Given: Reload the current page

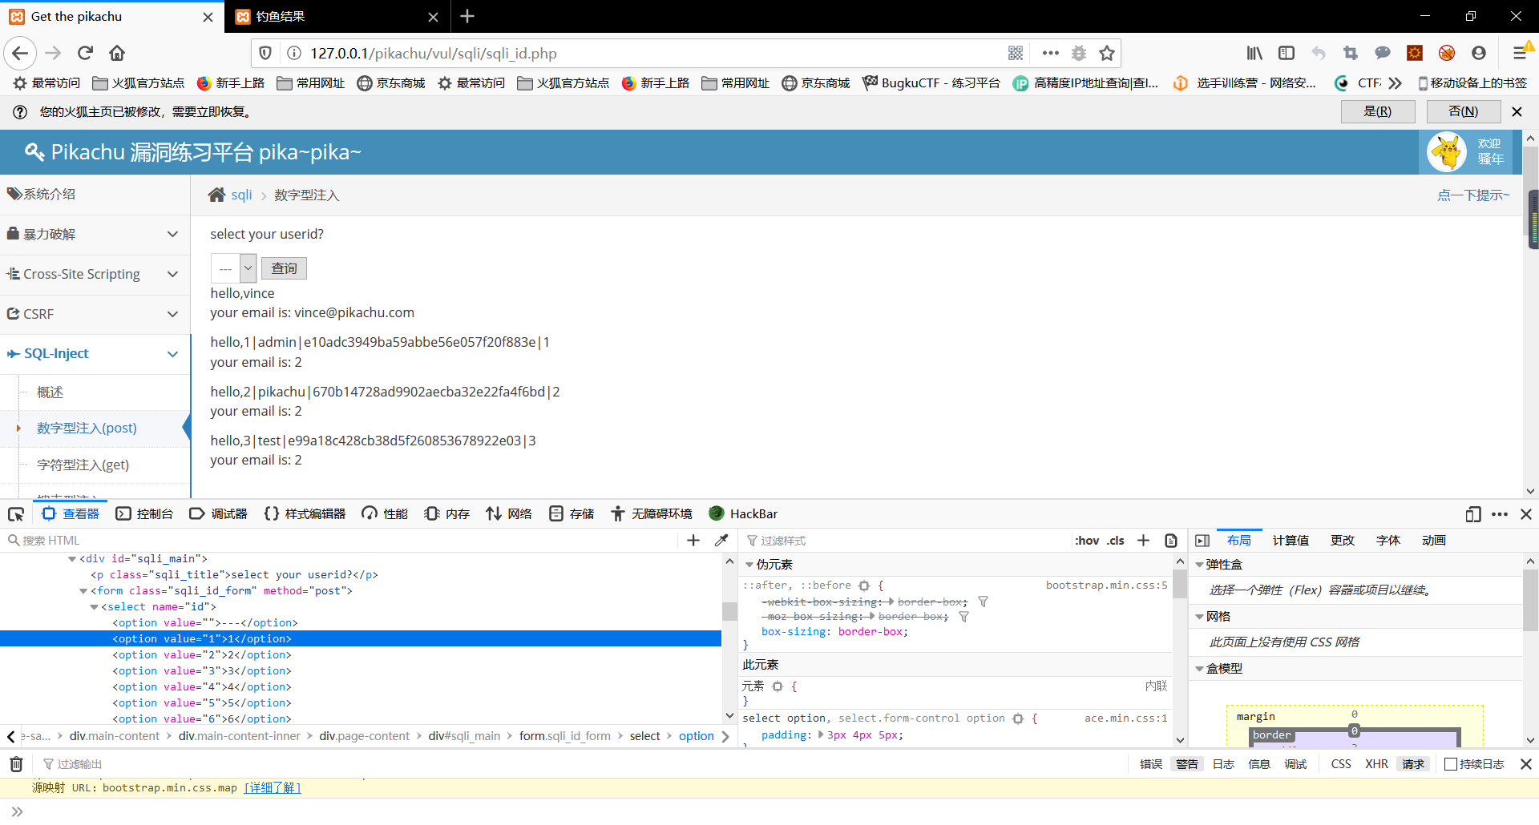Looking at the screenshot, I should click(85, 53).
